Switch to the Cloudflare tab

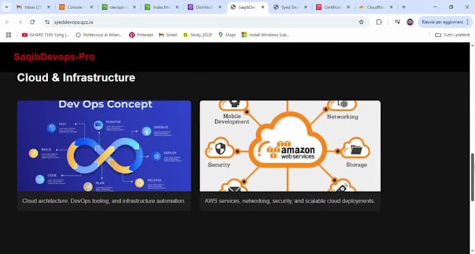tap(376, 7)
